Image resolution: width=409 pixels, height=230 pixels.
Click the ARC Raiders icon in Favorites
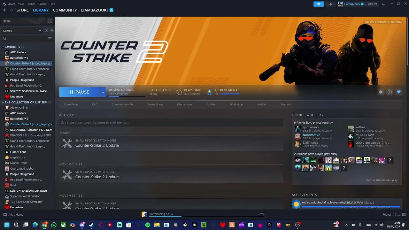click(x=7, y=52)
